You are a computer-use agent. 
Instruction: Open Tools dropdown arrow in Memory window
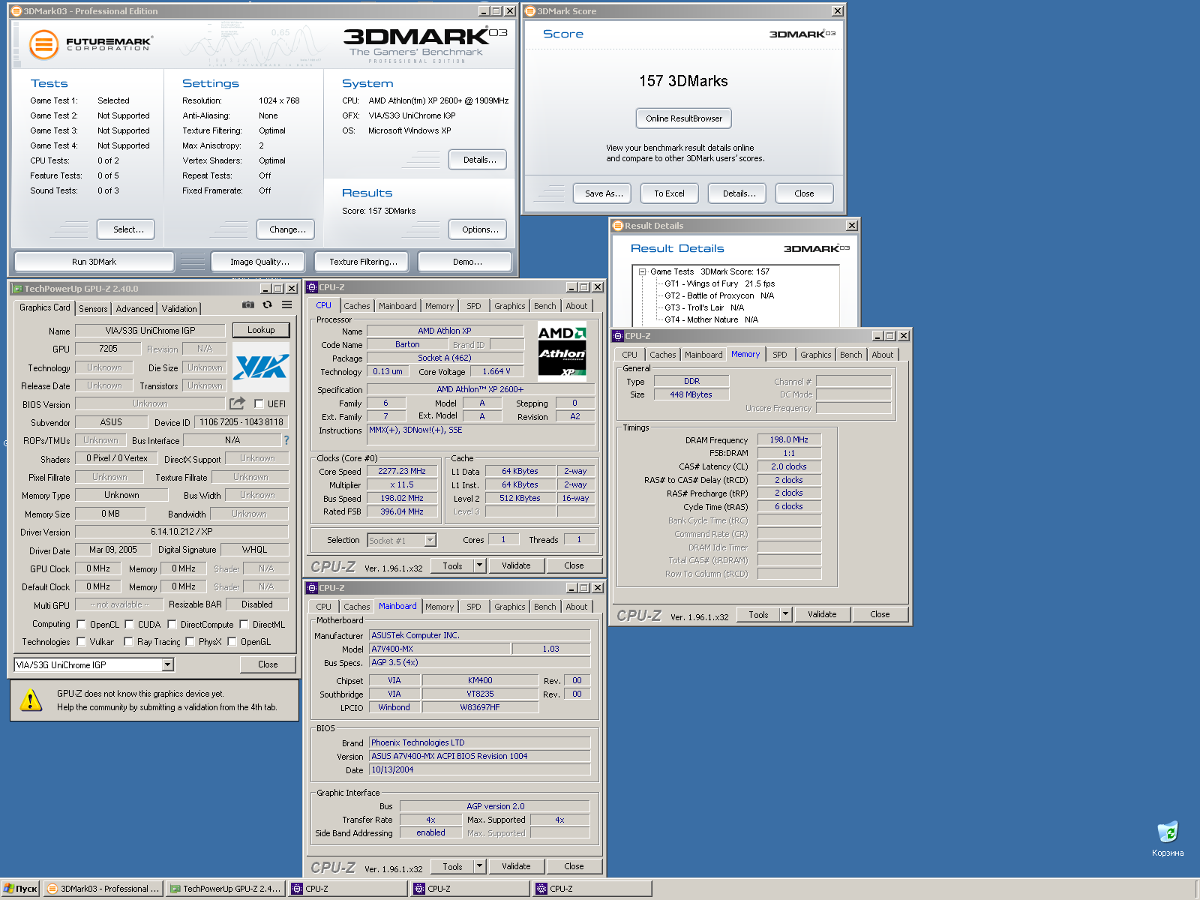pyautogui.click(x=786, y=614)
